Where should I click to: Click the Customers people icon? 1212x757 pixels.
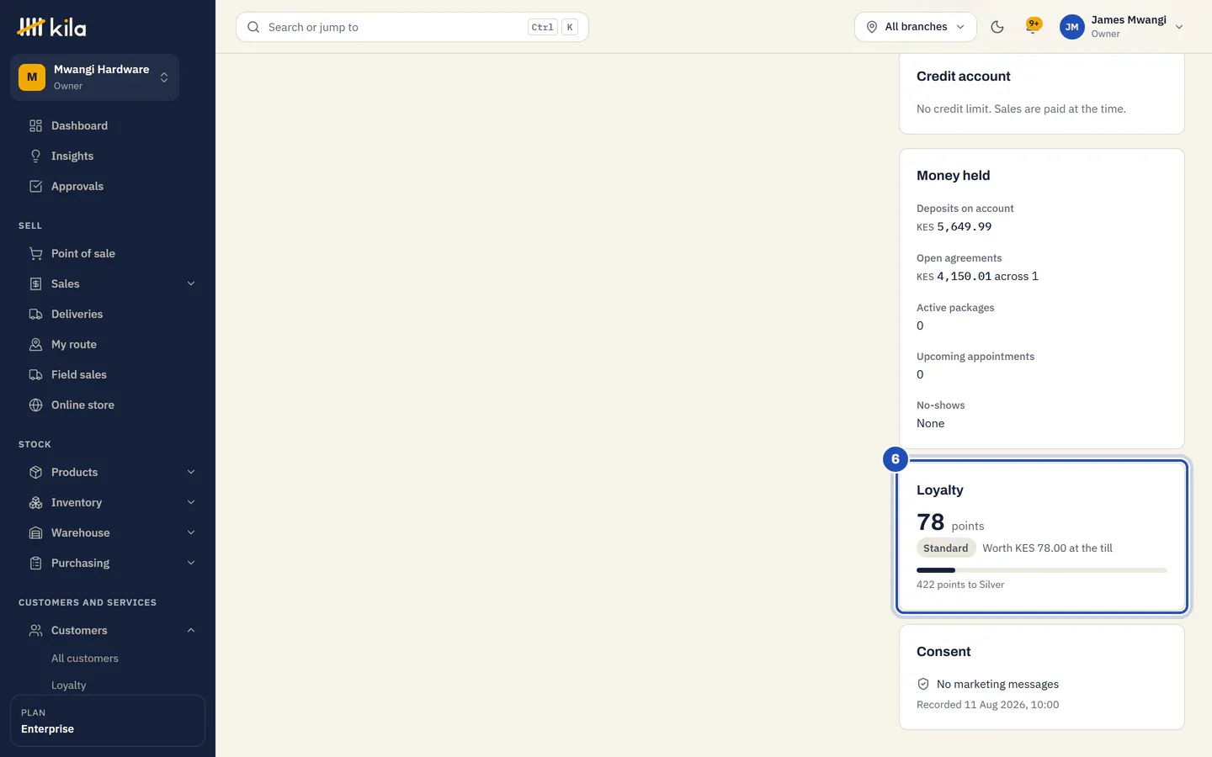[x=35, y=631]
